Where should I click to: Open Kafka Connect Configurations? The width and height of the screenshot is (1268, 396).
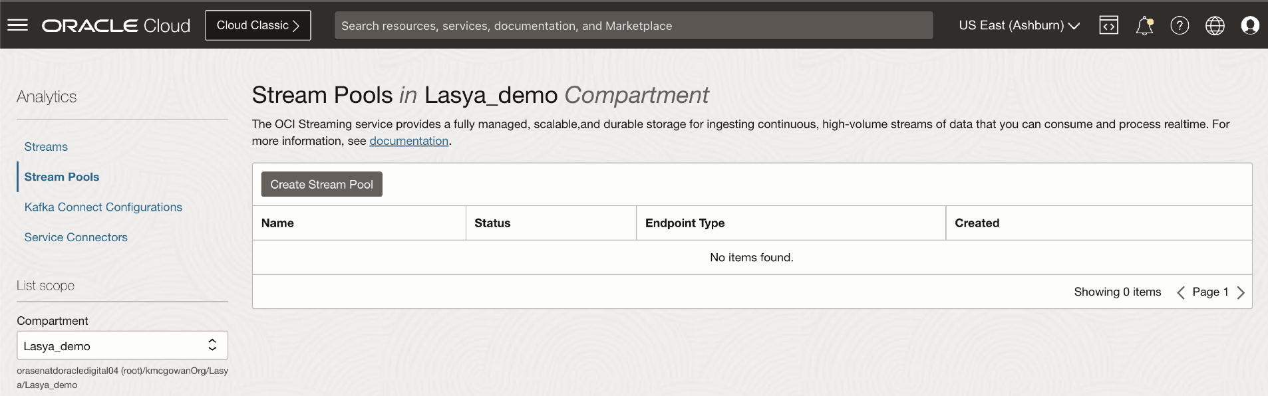pos(103,207)
